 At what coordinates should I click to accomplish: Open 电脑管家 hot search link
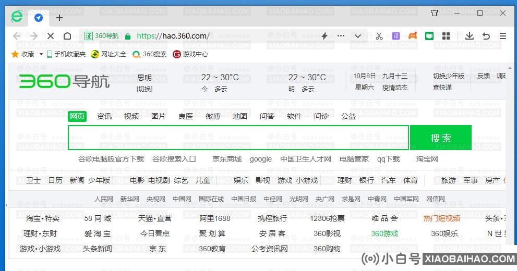coord(354,159)
